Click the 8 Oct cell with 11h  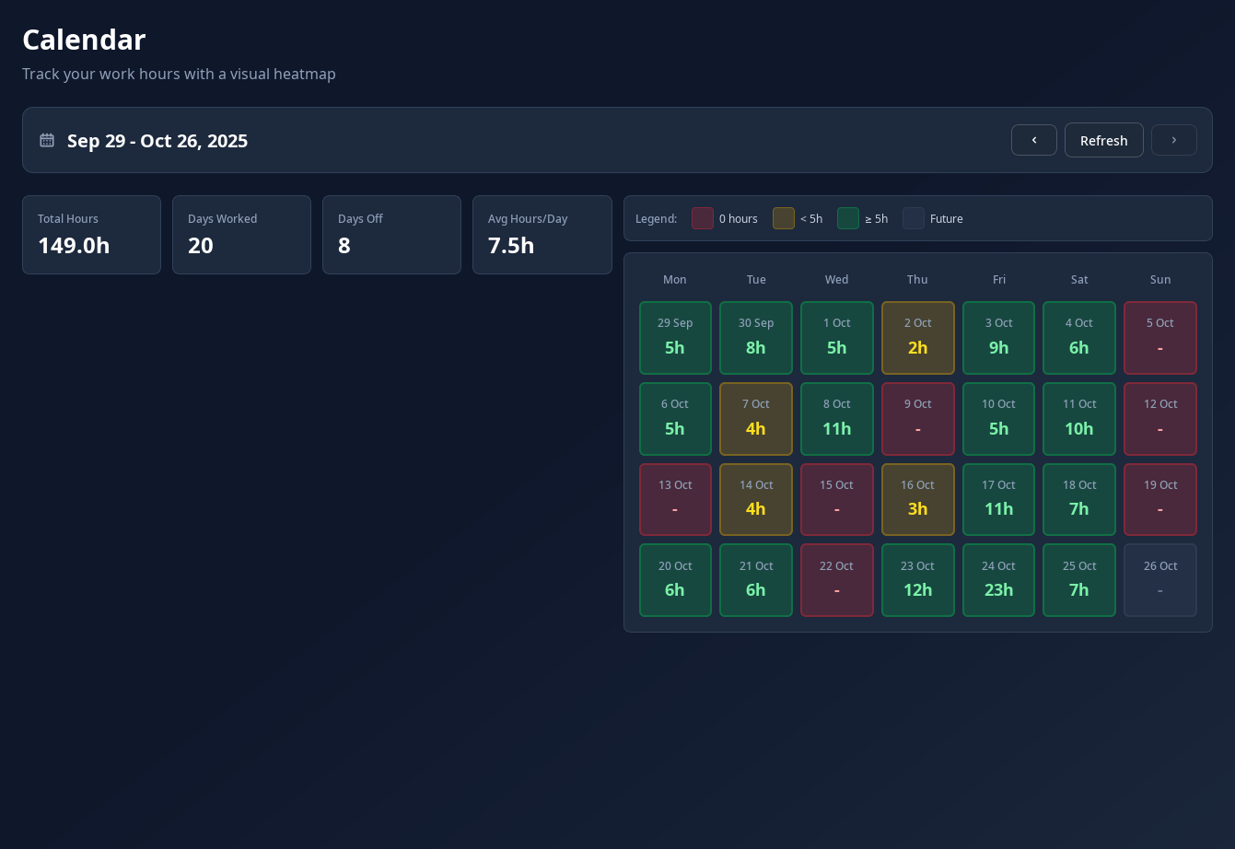836,419
